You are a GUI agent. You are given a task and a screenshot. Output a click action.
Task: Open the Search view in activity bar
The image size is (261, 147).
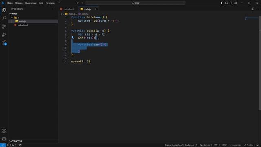tap(4, 18)
